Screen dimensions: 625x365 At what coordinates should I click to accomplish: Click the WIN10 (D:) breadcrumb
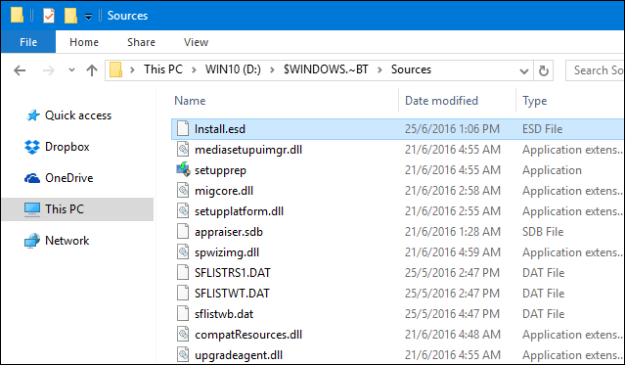click(x=233, y=69)
